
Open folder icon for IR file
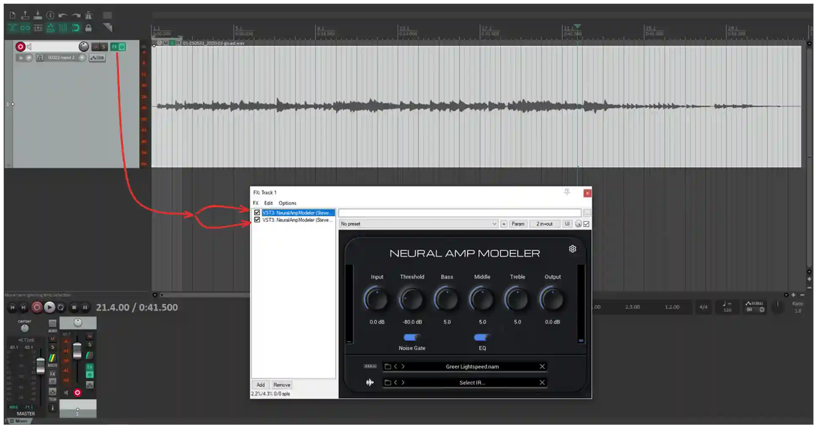(387, 382)
